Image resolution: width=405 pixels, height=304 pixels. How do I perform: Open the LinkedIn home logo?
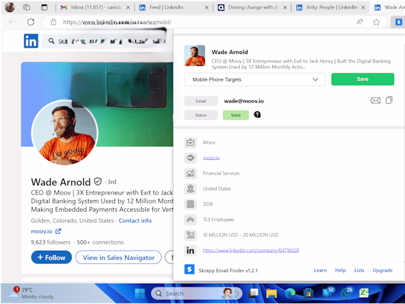pos(31,41)
